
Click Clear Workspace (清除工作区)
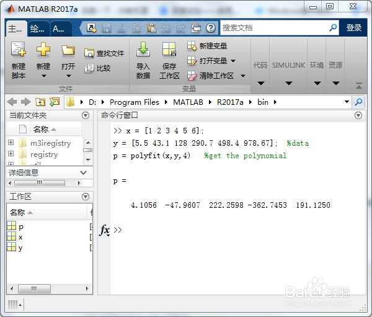pos(210,76)
